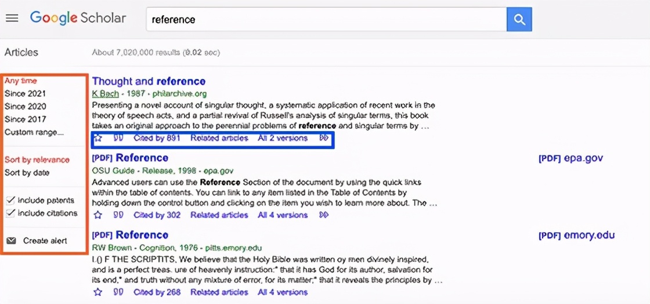Open the Custom range option

tap(34, 132)
